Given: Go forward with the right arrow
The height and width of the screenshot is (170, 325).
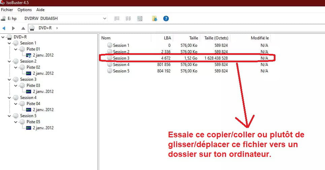Looking at the screenshot, I should [x=13, y=28].
